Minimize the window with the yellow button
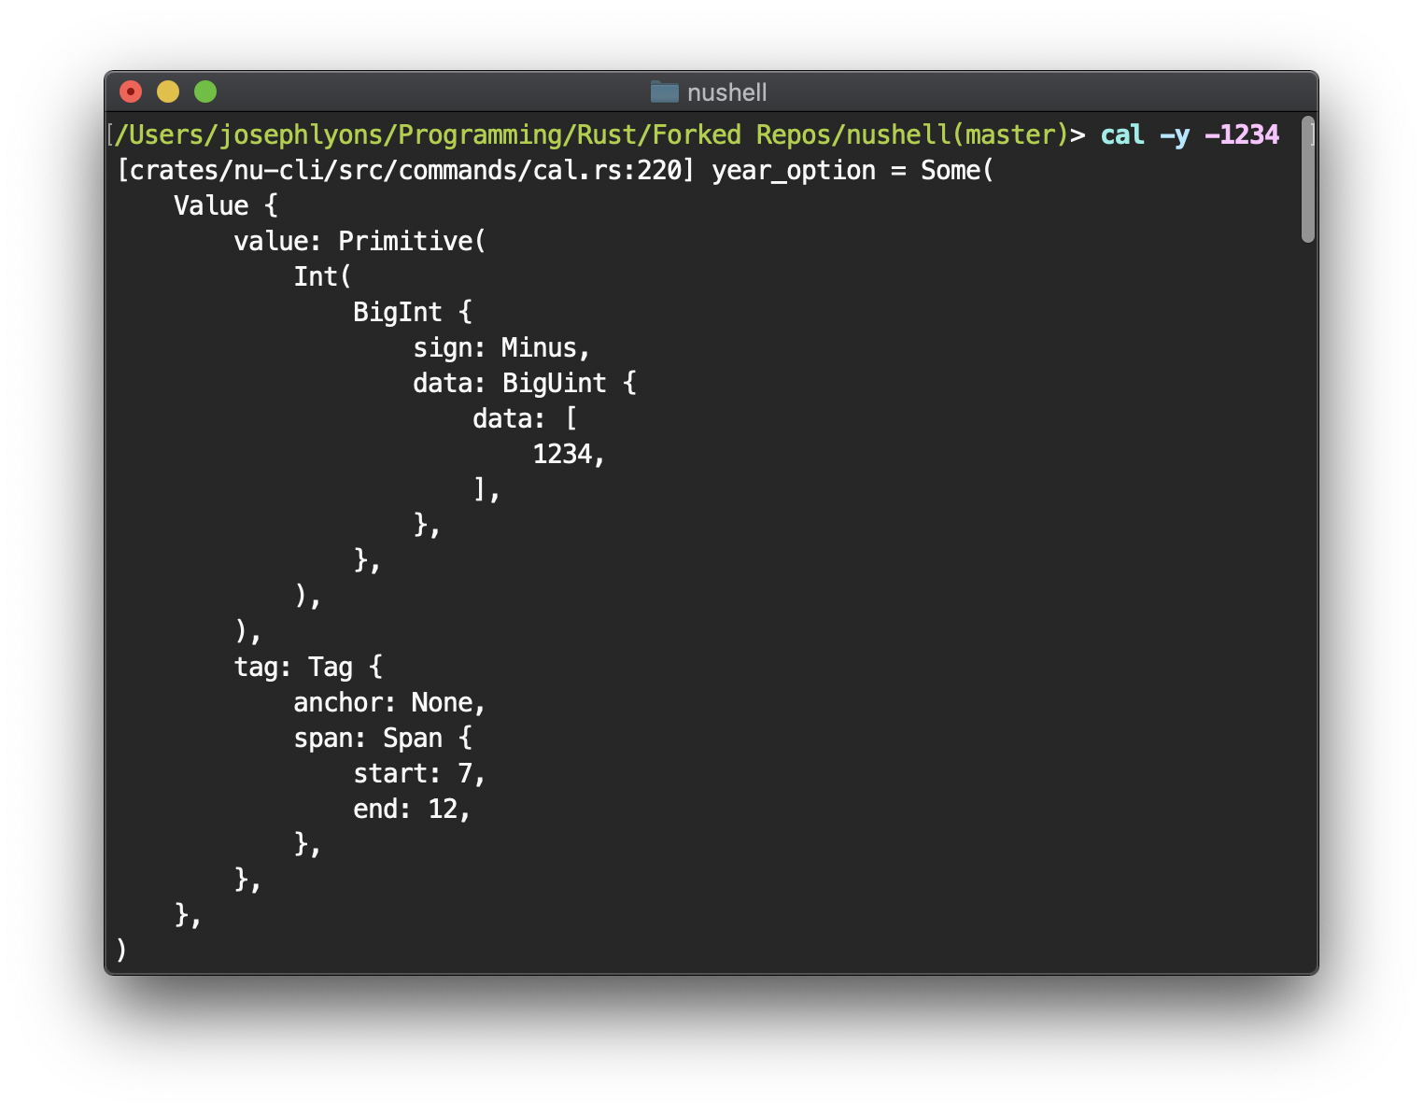 pyautogui.click(x=168, y=92)
